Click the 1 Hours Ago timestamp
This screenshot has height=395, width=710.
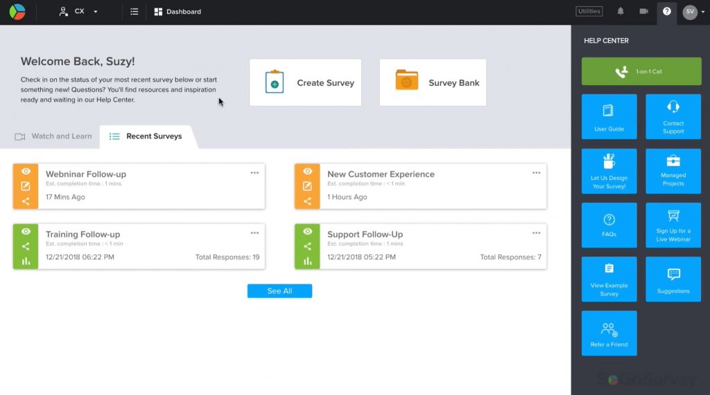[347, 197]
